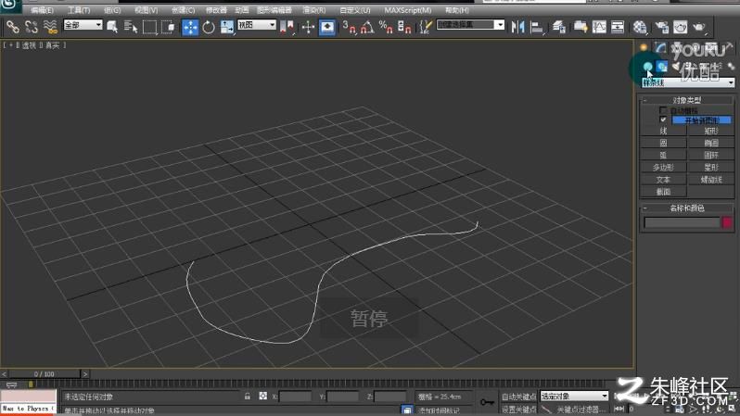Image resolution: width=740 pixels, height=416 pixels.
Task: Open the Curve Editor icon
Action: click(599, 27)
